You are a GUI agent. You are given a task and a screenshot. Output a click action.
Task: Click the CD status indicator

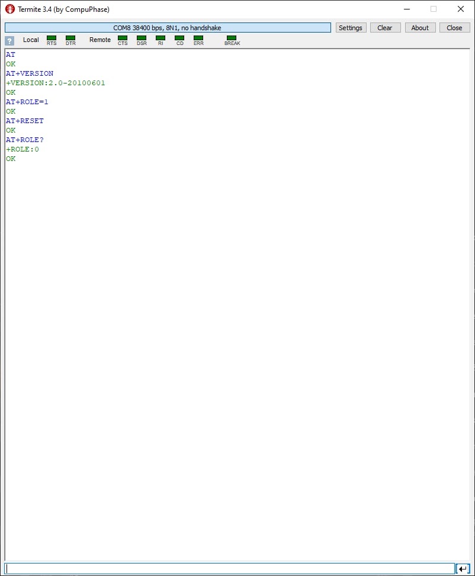[x=179, y=38]
